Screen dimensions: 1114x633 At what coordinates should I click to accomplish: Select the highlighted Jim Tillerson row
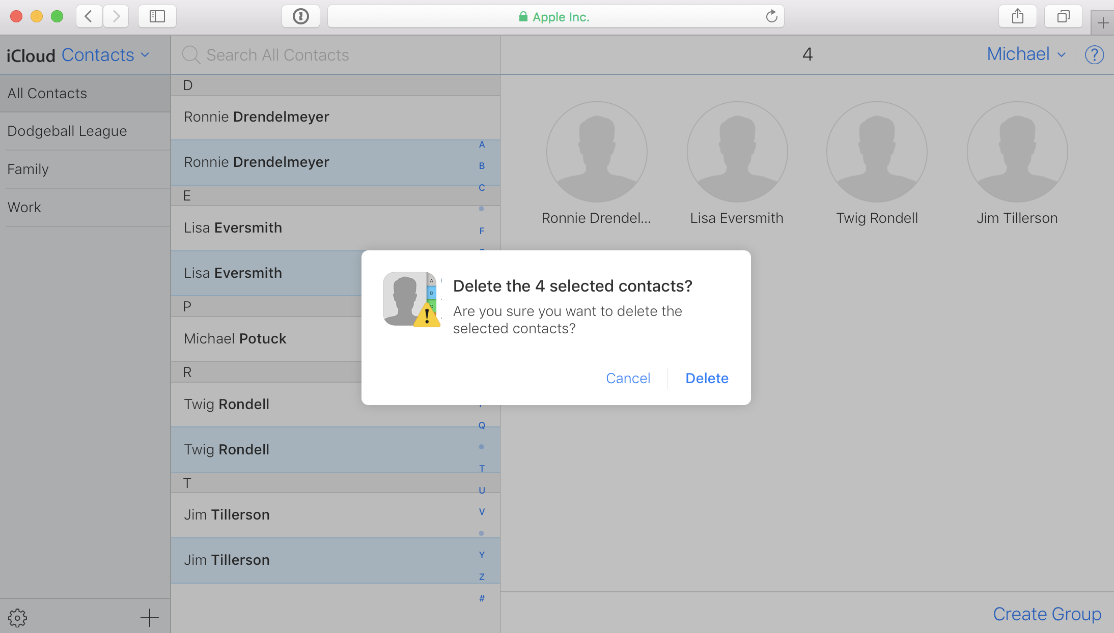(335, 560)
